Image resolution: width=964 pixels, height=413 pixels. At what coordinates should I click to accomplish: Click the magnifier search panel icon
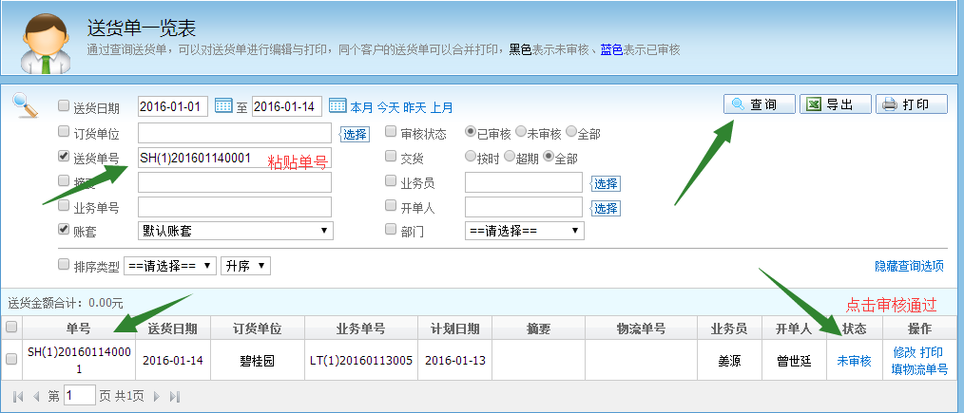click(x=25, y=103)
